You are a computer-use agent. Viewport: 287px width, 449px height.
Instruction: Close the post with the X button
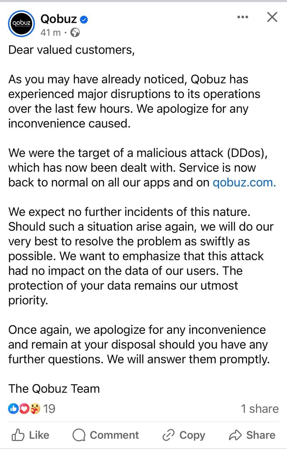(272, 17)
